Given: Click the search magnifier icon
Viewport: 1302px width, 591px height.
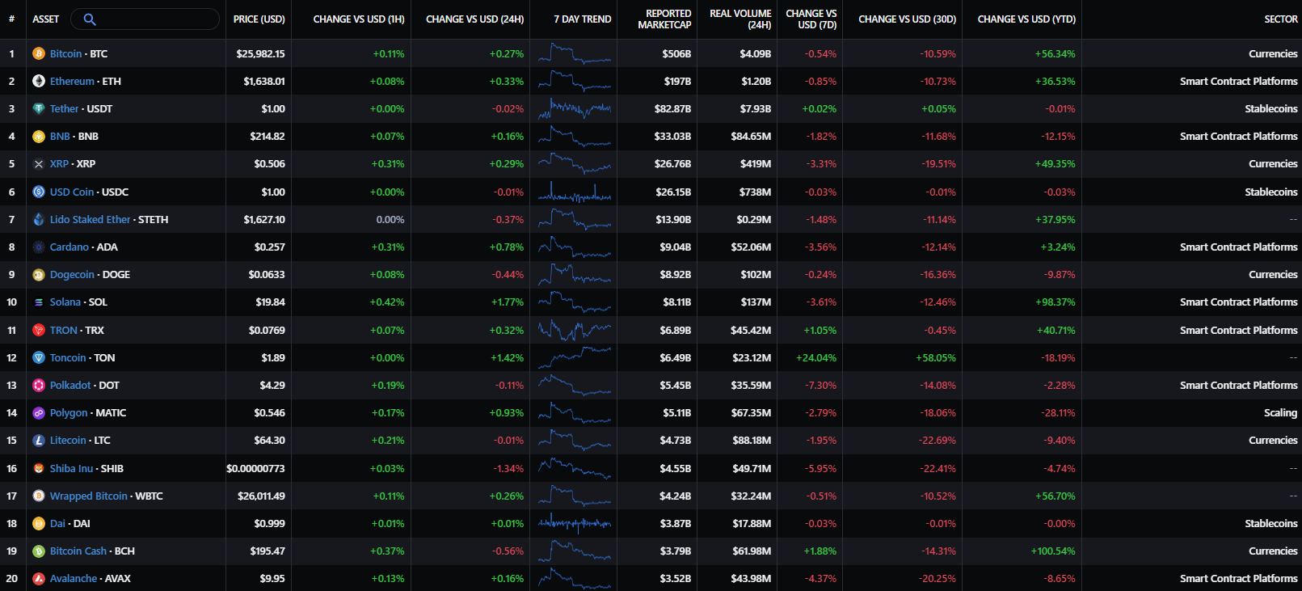Looking at the screenshot, I should point(90,19).
